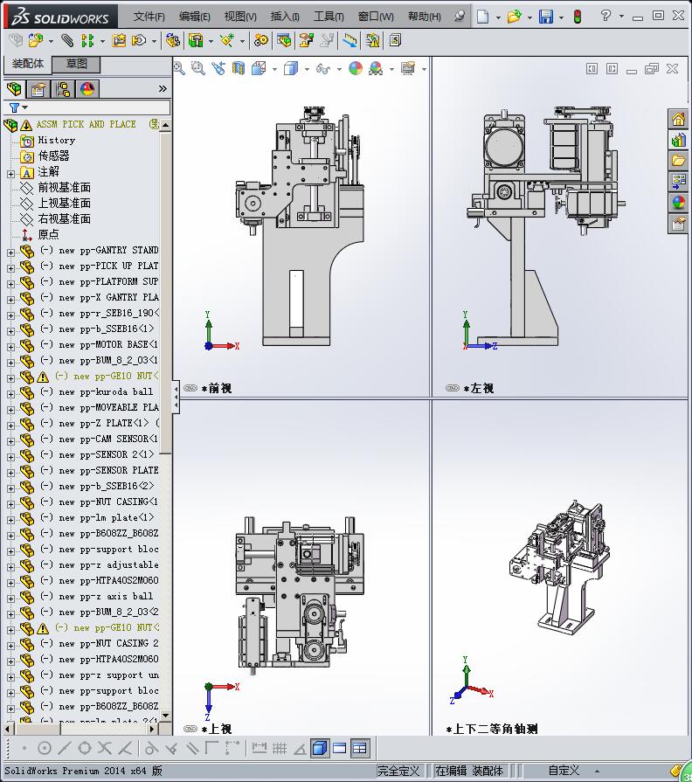Click the Display Style cube icon
Screen dimensions: 692x782
pos(291,68)
